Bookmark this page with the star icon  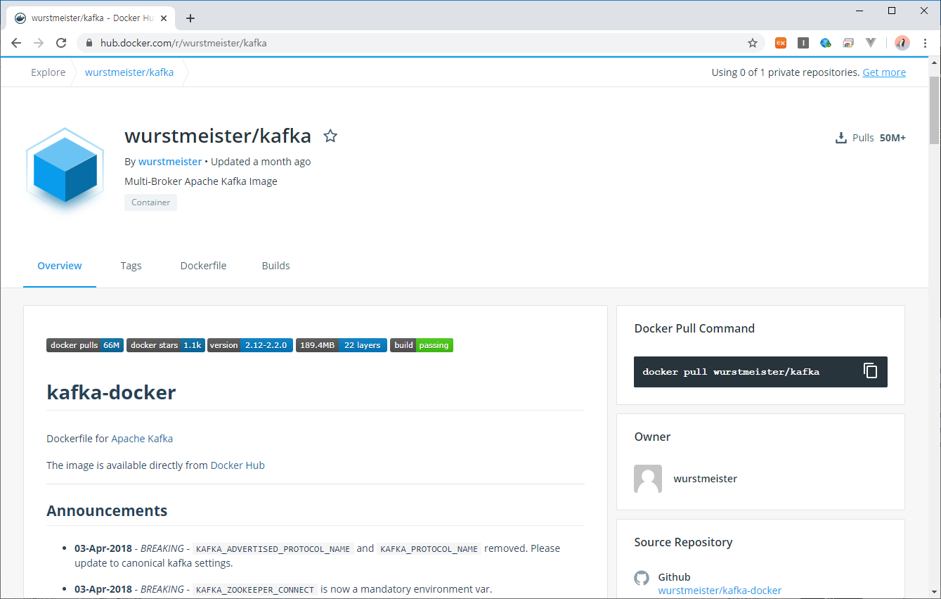753,43
